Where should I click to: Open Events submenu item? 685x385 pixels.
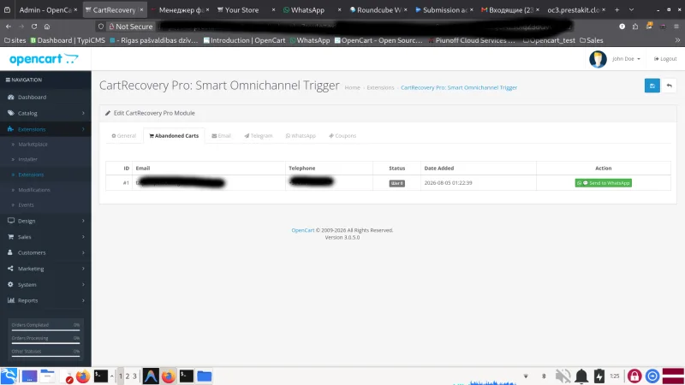click(26, 204)
